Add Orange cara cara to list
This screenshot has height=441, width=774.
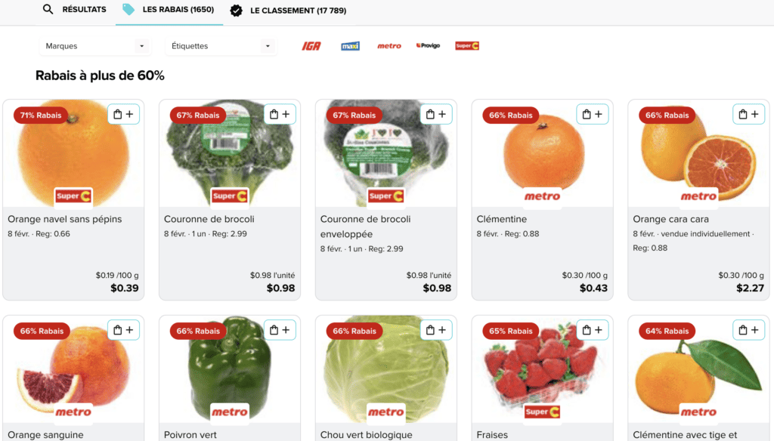pos(749,115)
